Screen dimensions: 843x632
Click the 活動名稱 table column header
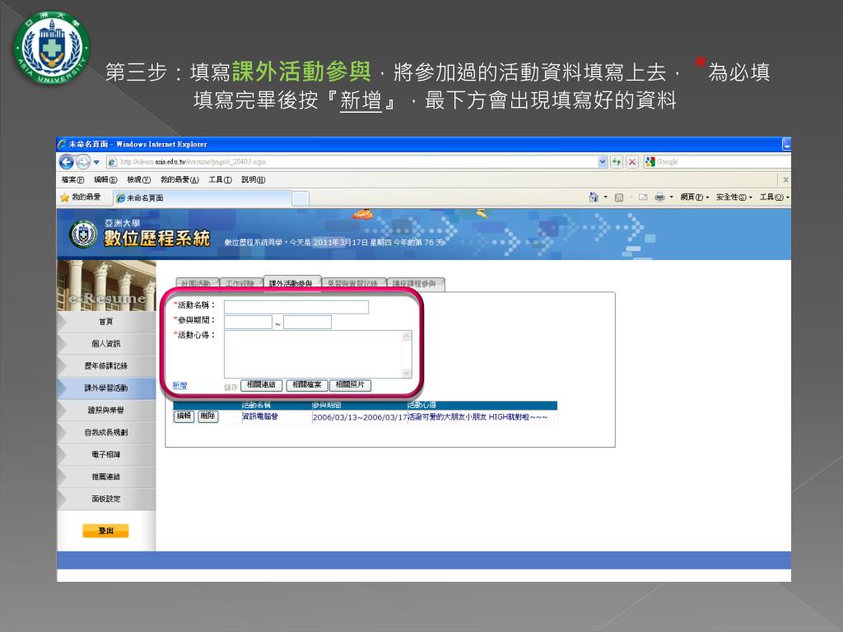click(257, 405)
